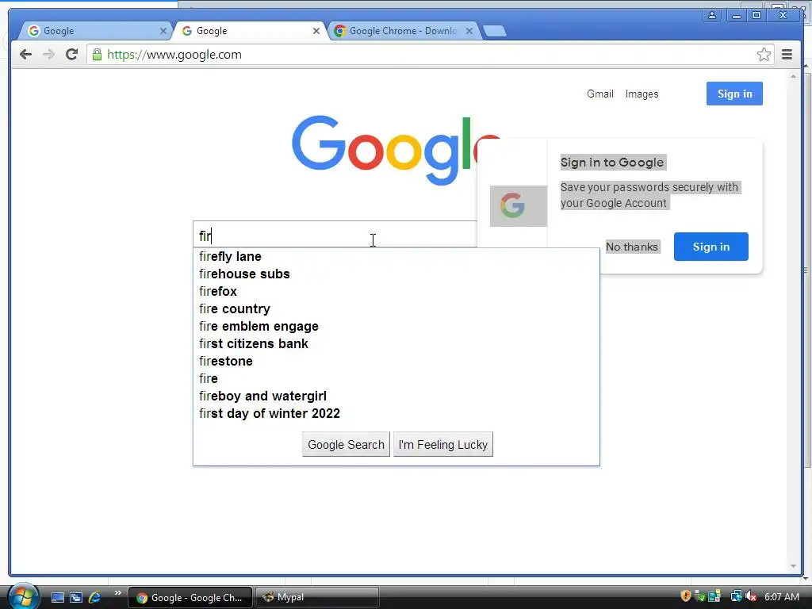Close the Google Chrome Download tab
Screen dimensions: 812x609
click(469, 31)
